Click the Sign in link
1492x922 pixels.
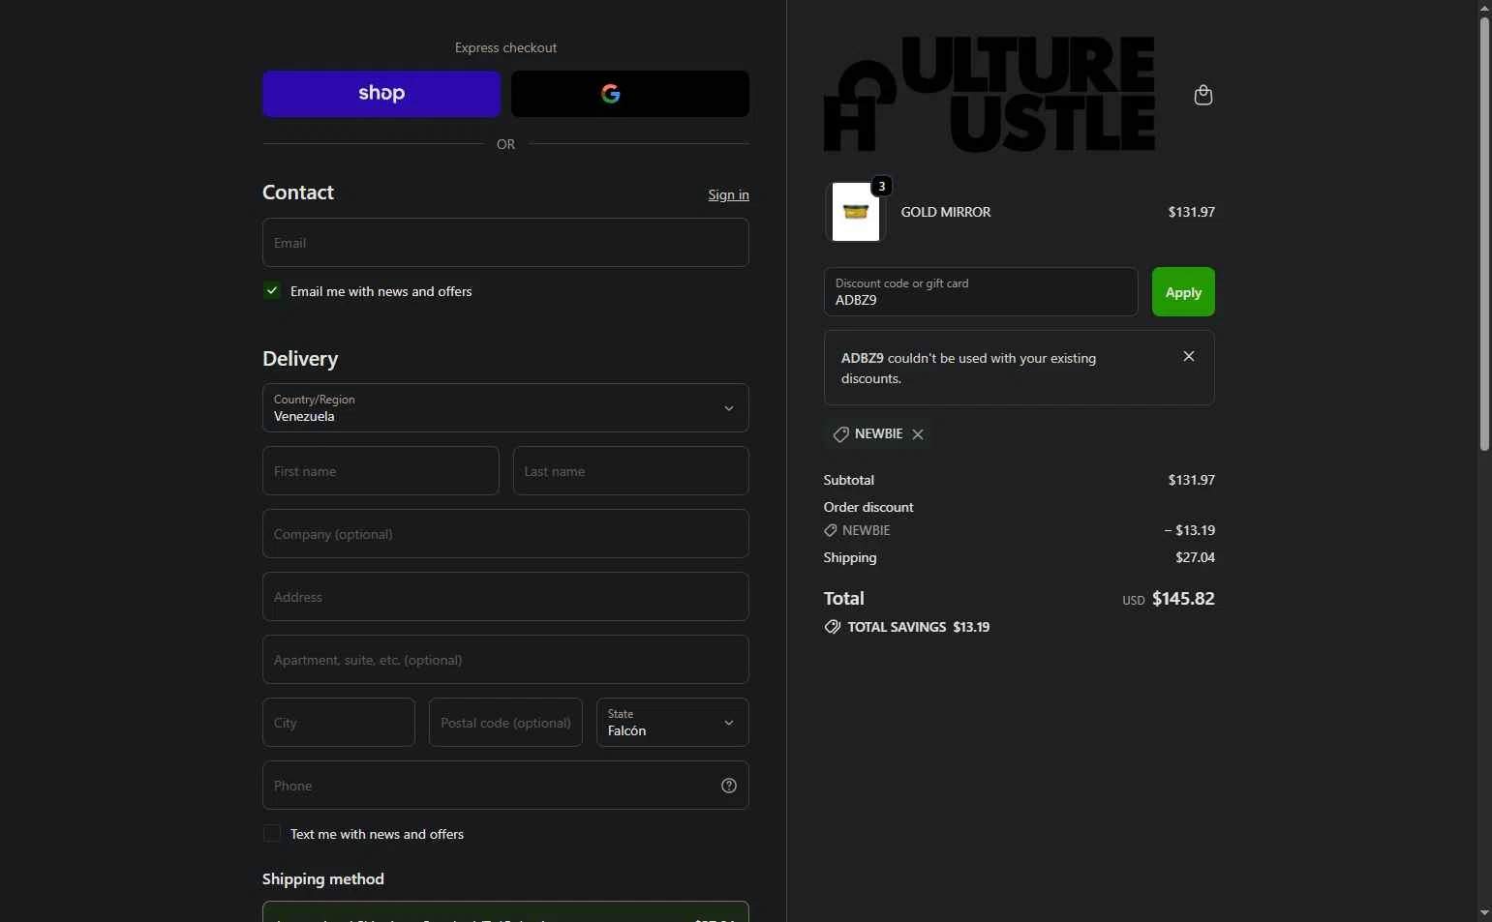728,194
